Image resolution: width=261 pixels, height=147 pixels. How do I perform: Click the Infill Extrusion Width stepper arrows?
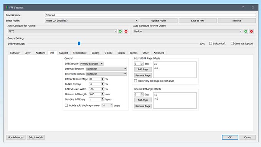pyautogui.click(x=103, y=89)
